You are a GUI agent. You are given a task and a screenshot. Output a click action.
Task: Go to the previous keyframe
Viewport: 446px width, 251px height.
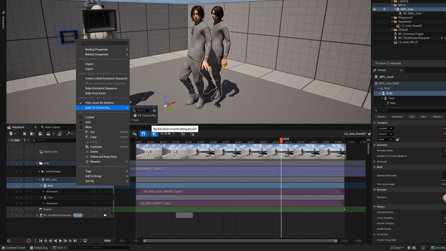46,241
